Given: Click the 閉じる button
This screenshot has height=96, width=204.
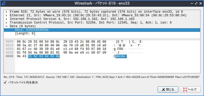Looking at the screenshot, I should coord(168,90).
